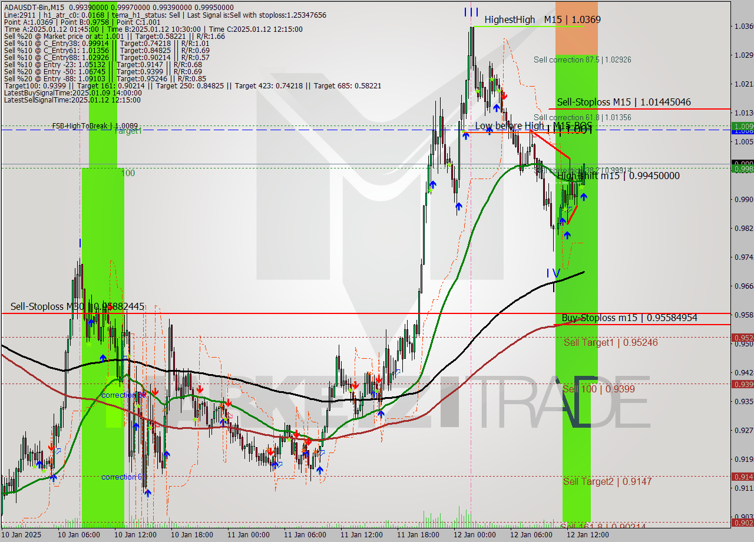
Task: Click the blue wave 'IV' label
Action: click(x=553, y=273)
